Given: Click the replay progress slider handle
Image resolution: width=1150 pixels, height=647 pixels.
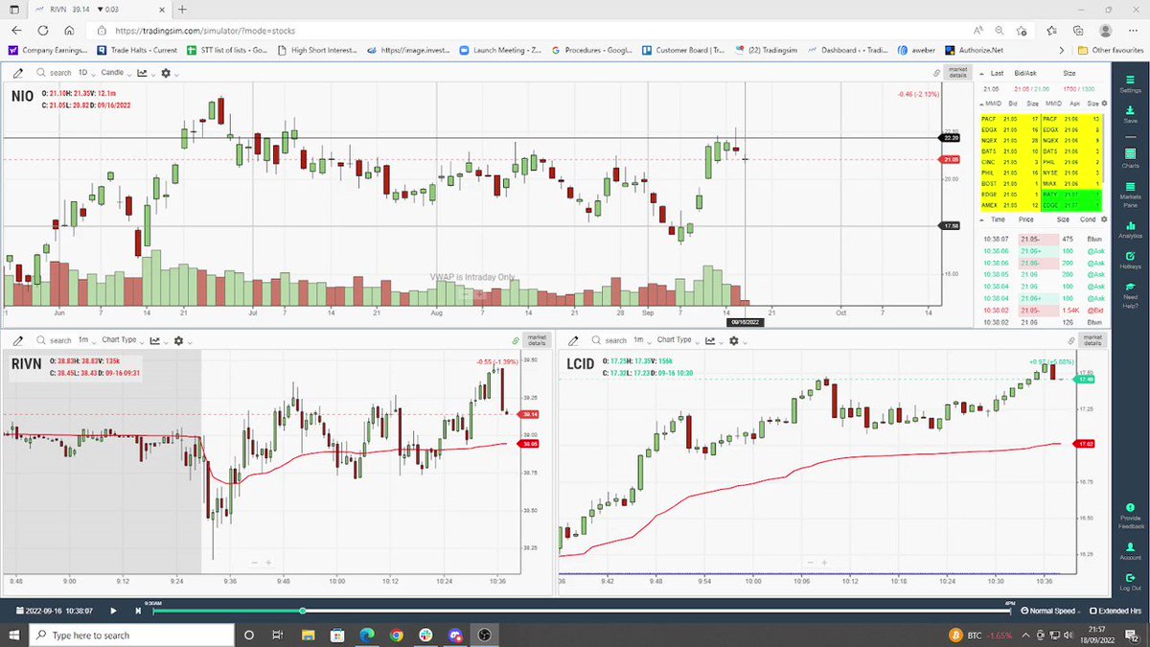Looking at the screenshot, I should coord(303,611).
